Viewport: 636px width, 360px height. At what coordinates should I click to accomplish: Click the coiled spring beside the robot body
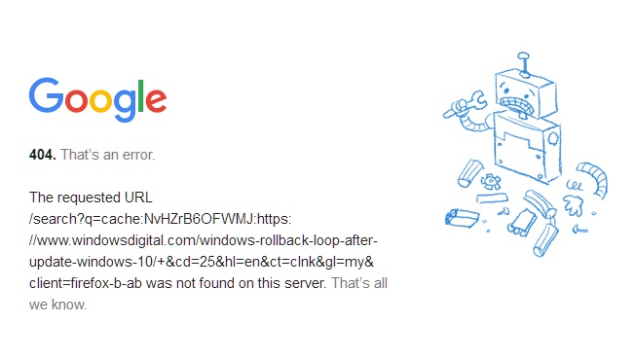tap(575, 186)
